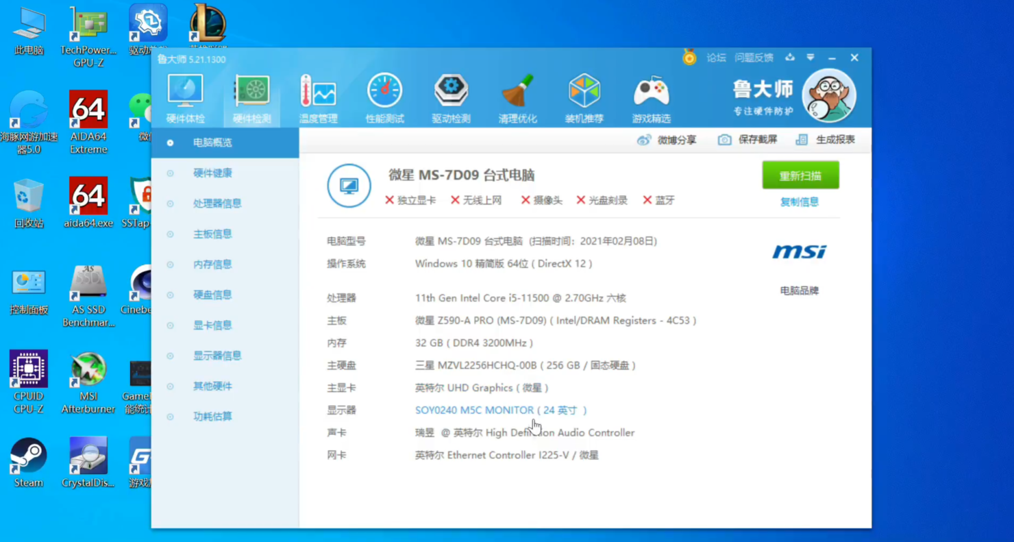
Task: Open the 论坛 forum link
Action: [x=716, y=58]
